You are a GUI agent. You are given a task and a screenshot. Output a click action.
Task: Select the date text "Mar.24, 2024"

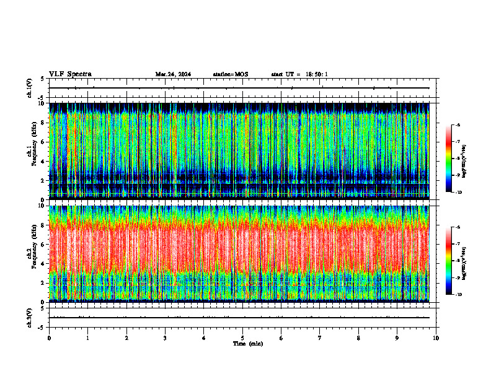point(173,74)
